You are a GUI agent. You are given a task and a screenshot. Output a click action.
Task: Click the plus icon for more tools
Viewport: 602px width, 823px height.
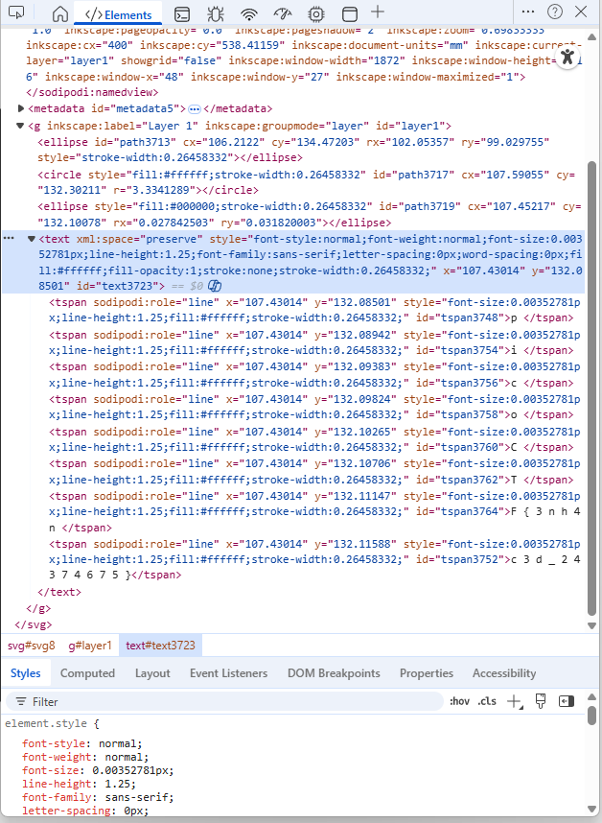pos(378,12)
